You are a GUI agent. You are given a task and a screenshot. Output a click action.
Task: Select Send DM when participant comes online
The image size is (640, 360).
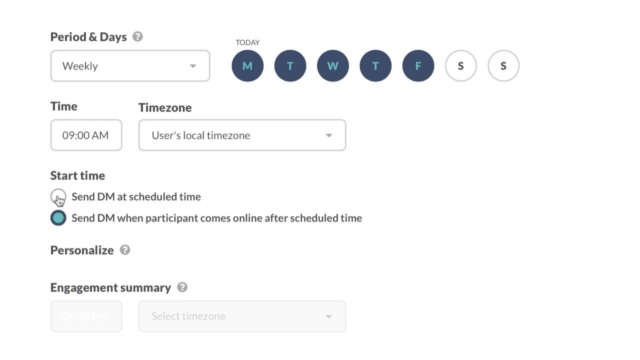click(x=58, y=218)
